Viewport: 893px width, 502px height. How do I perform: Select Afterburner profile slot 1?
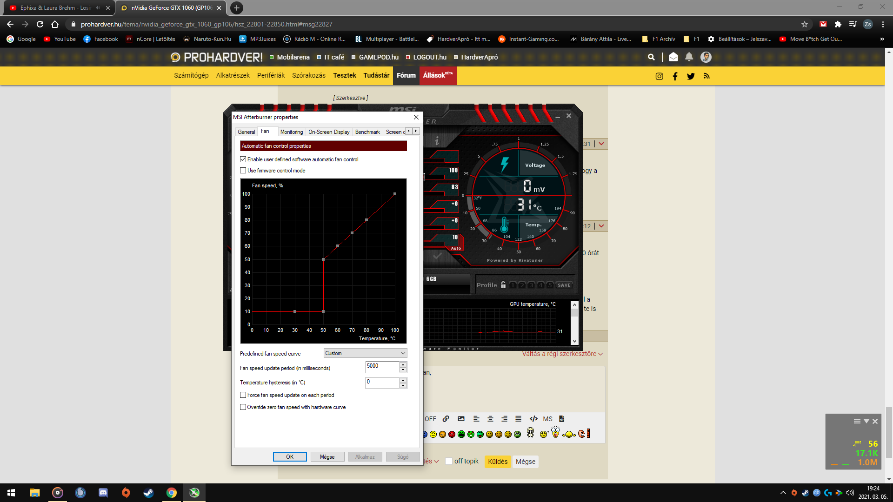[513, 285]
